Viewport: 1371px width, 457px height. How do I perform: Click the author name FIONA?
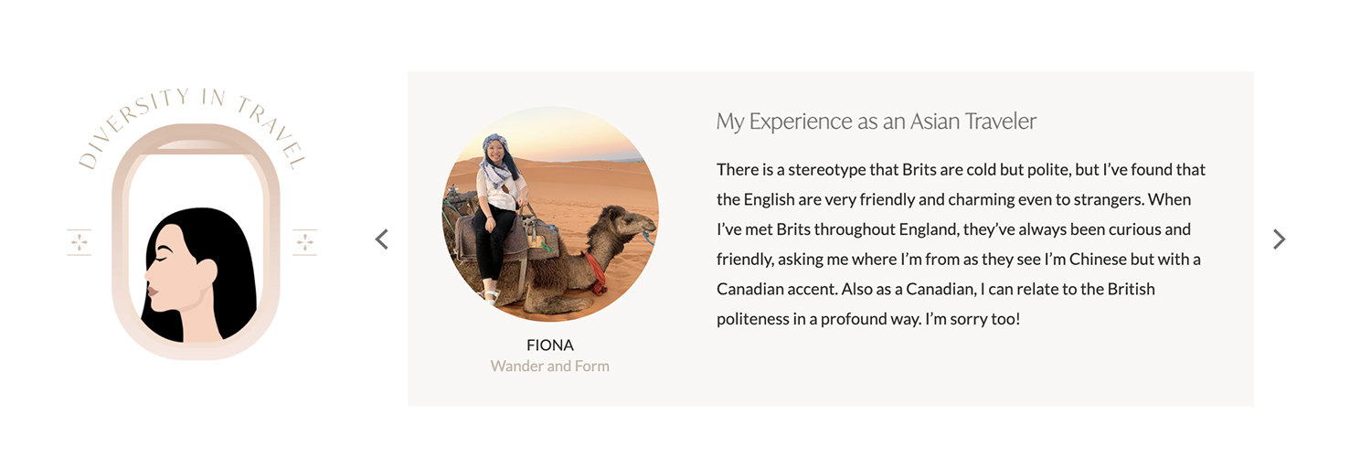coord(550,345)
